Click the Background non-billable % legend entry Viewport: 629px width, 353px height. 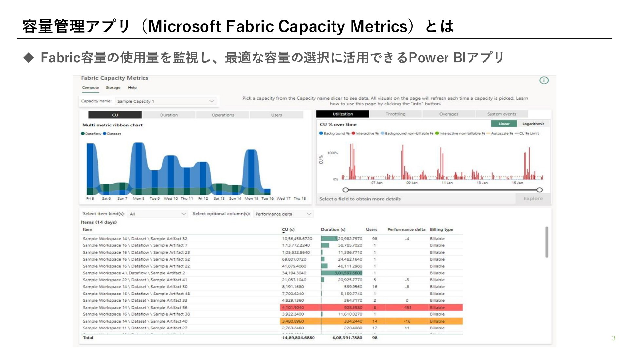click(x=407, y=133)
